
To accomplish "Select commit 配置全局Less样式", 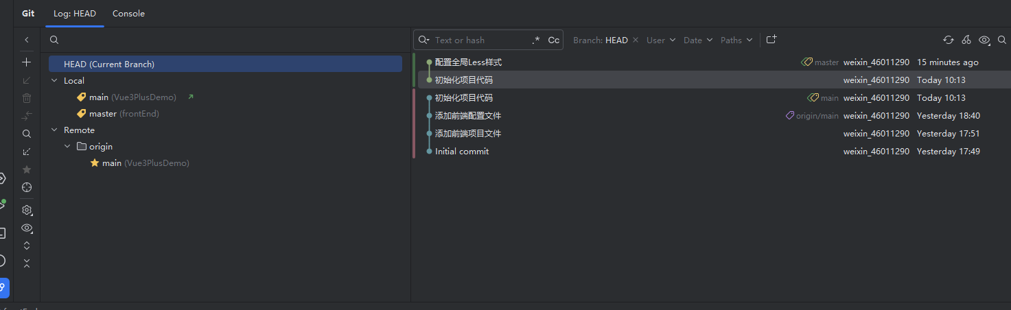I will (468, 62).
